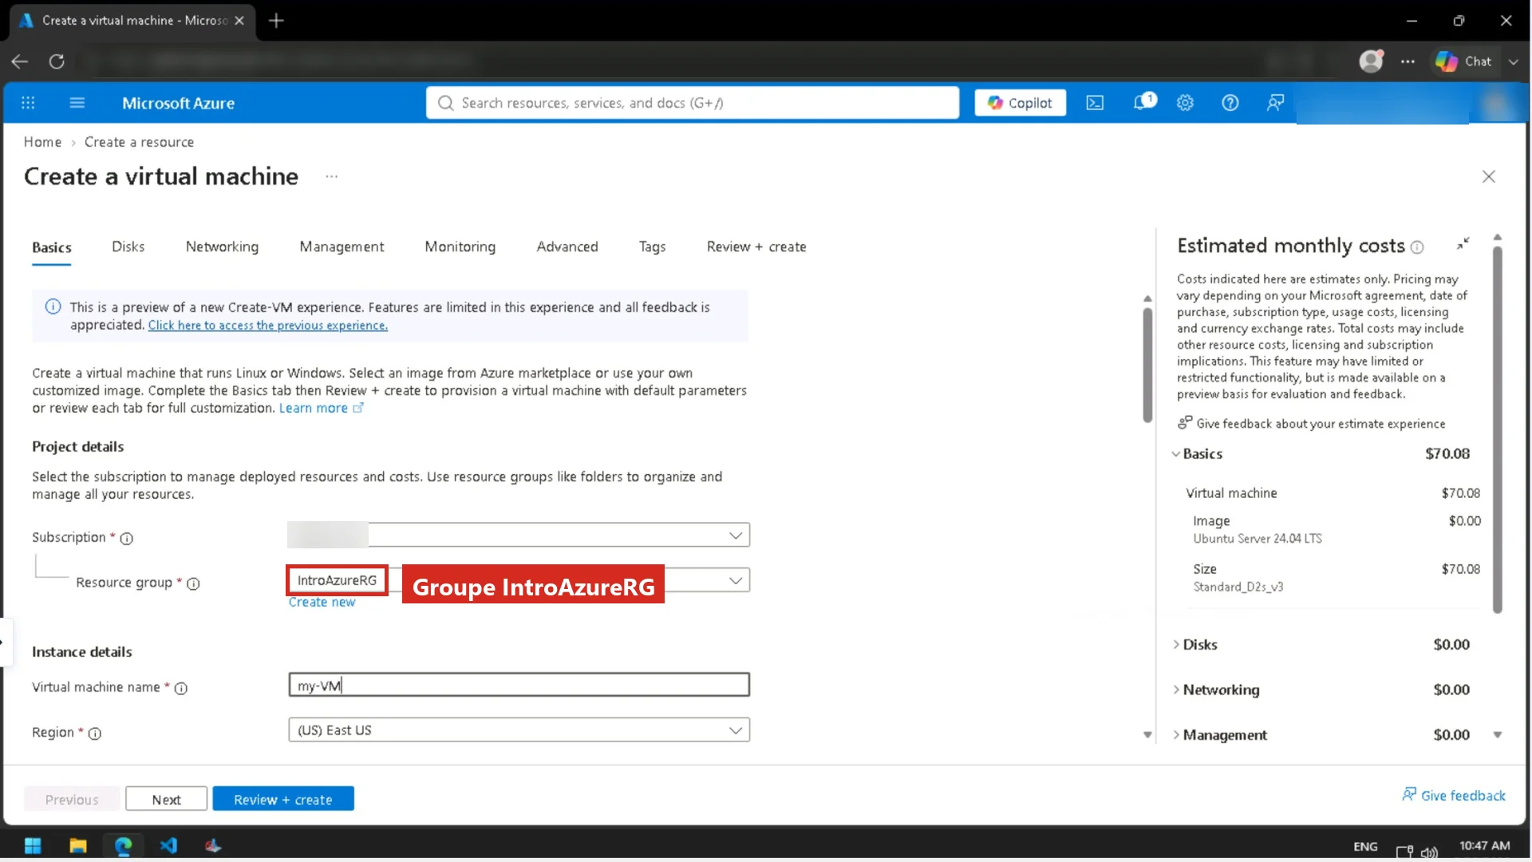Open Windows Start menu
Screen dimensions: 1532x862
[33, 846]
